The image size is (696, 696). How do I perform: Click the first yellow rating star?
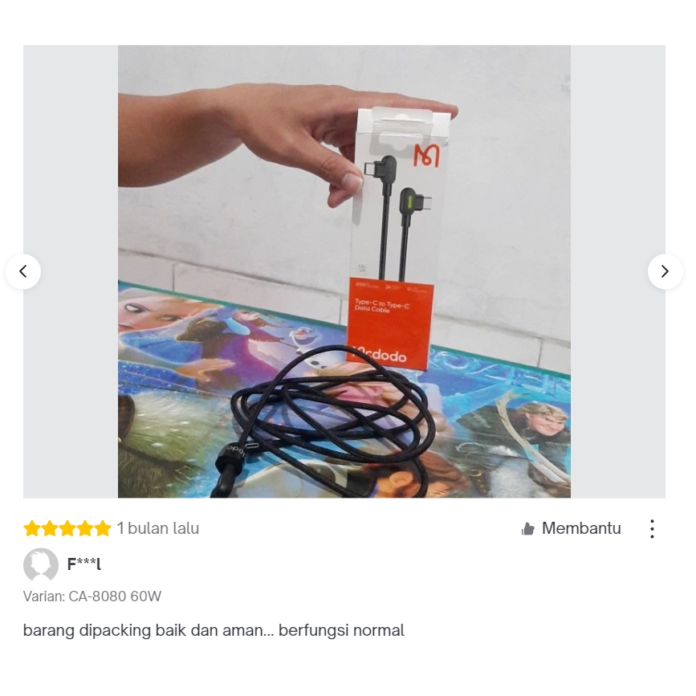[32, 529]
